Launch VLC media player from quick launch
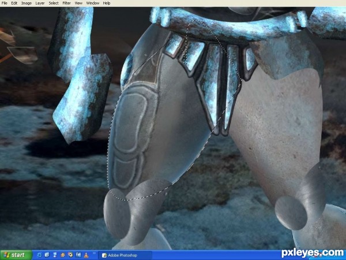 (x=86, y=255)
